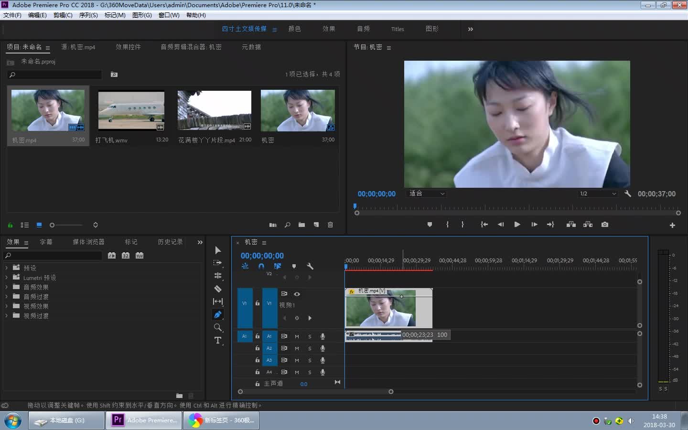The image size is (688, 430).
Task: Switch to the 颜色 workspace tab
Action: [294, 29]
